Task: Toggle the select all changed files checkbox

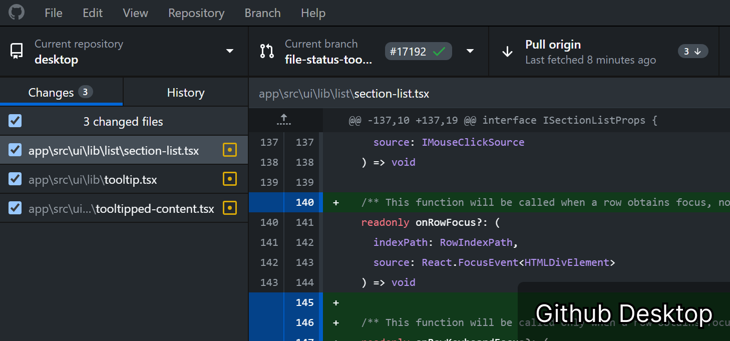Action: coord(15,121)
